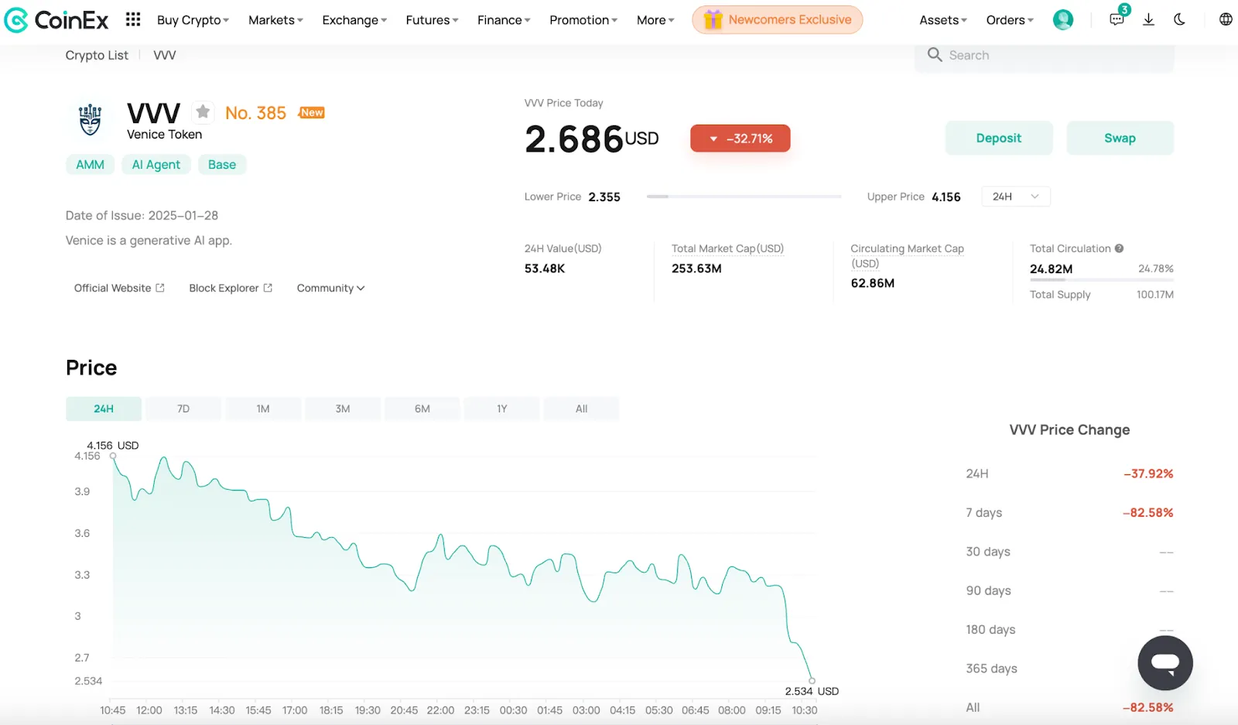Click the 2.534 USD chart low marker

pos(812,681)
